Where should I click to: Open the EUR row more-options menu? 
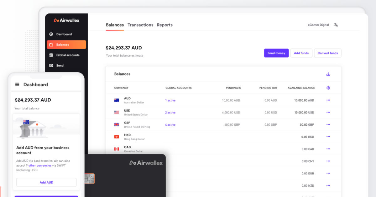[328, 173]
